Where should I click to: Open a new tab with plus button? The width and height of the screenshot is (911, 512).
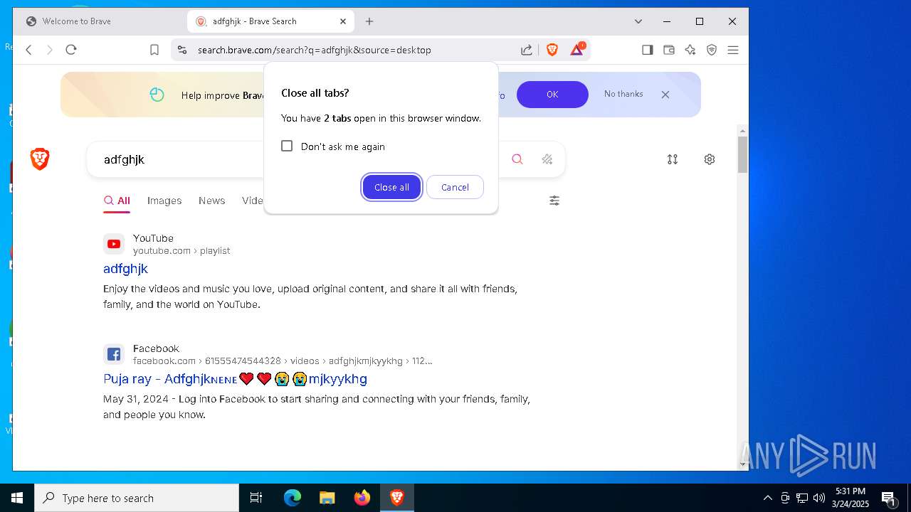(369, 21)
